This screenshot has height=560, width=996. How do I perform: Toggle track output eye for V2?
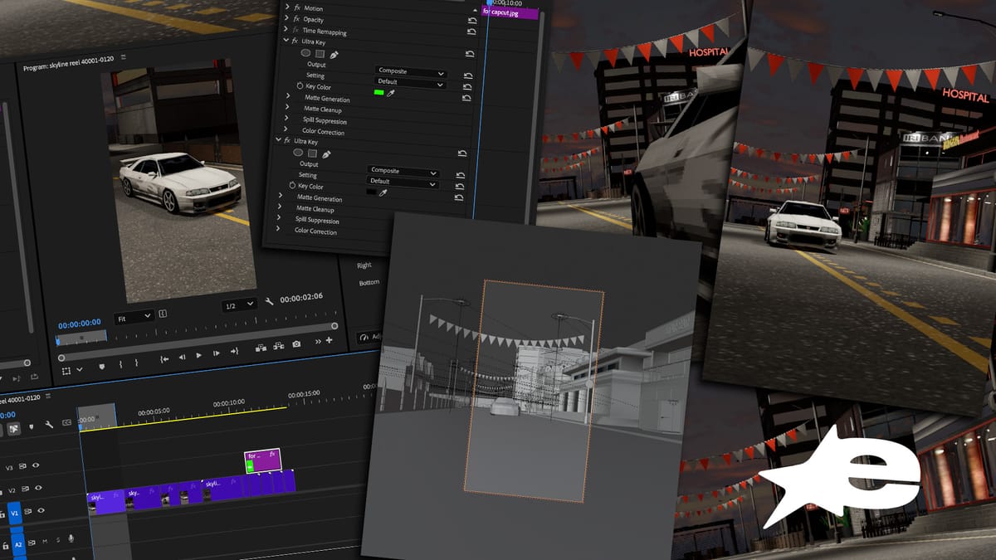pos(38,487)
